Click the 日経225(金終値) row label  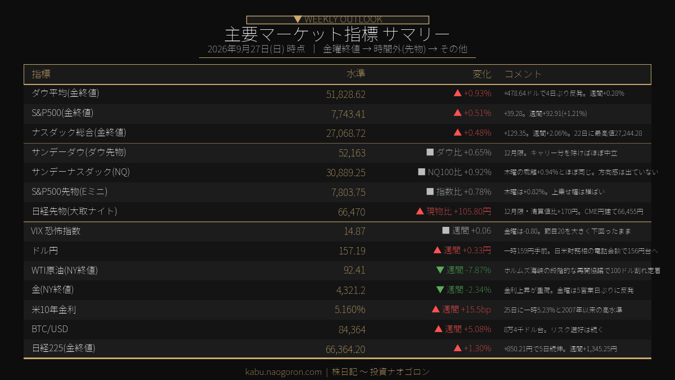tap(64, 348)
